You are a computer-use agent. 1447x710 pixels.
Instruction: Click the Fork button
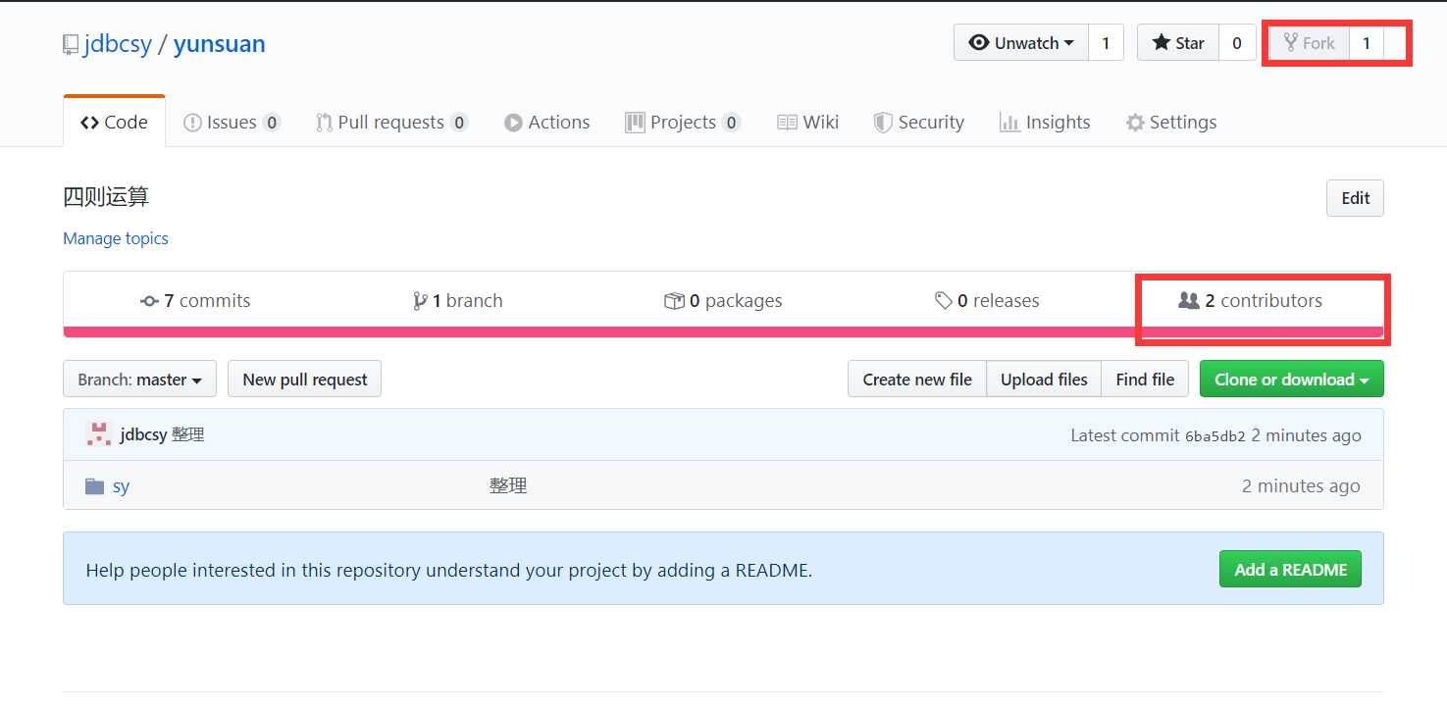1310,43
